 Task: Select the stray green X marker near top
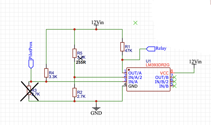tap(136, 23)
